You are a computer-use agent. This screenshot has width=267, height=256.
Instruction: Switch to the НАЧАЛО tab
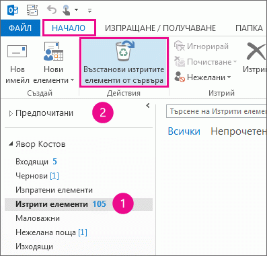pyautogui.click(x=69, y=28)
